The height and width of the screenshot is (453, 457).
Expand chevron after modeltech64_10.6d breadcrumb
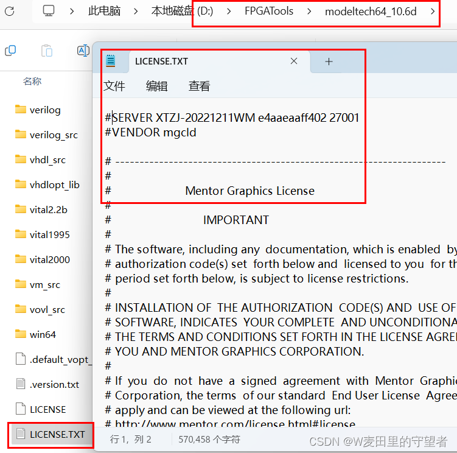point(433,12)
